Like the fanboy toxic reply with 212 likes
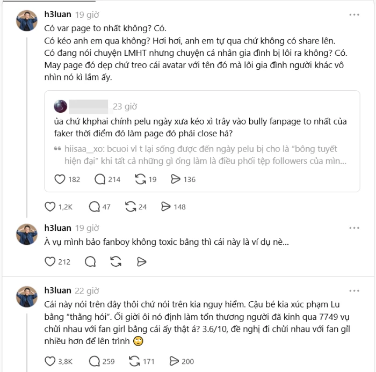 point(50,262)
